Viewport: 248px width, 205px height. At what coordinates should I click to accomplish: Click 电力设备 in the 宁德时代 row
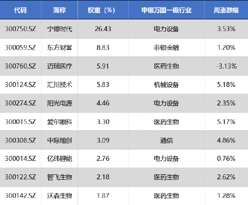(166, 29)
